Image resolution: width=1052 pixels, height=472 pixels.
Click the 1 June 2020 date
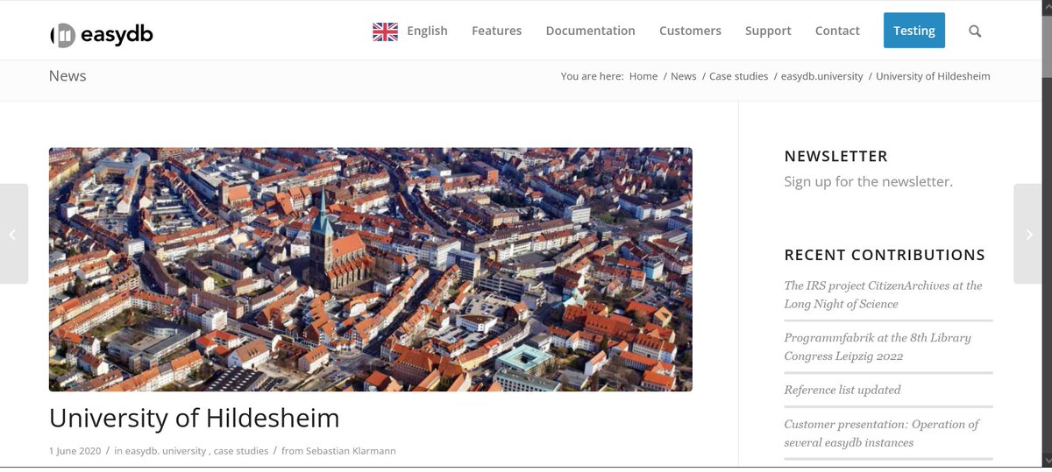click(x=75, y=451)
